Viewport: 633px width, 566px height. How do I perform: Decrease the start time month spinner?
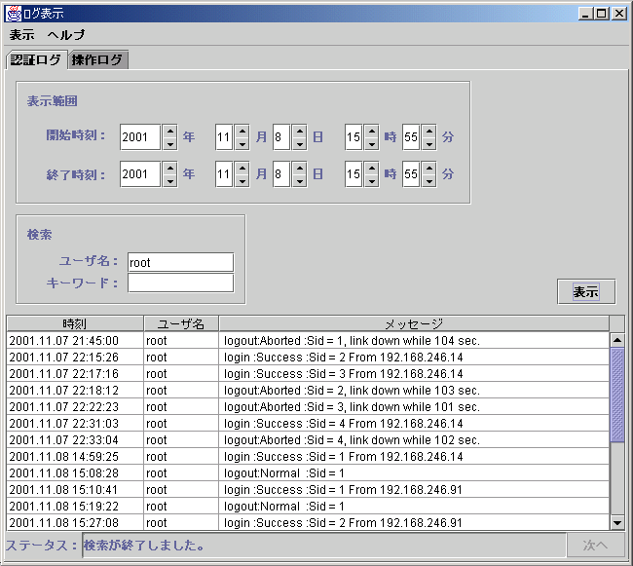pos(242,144)
